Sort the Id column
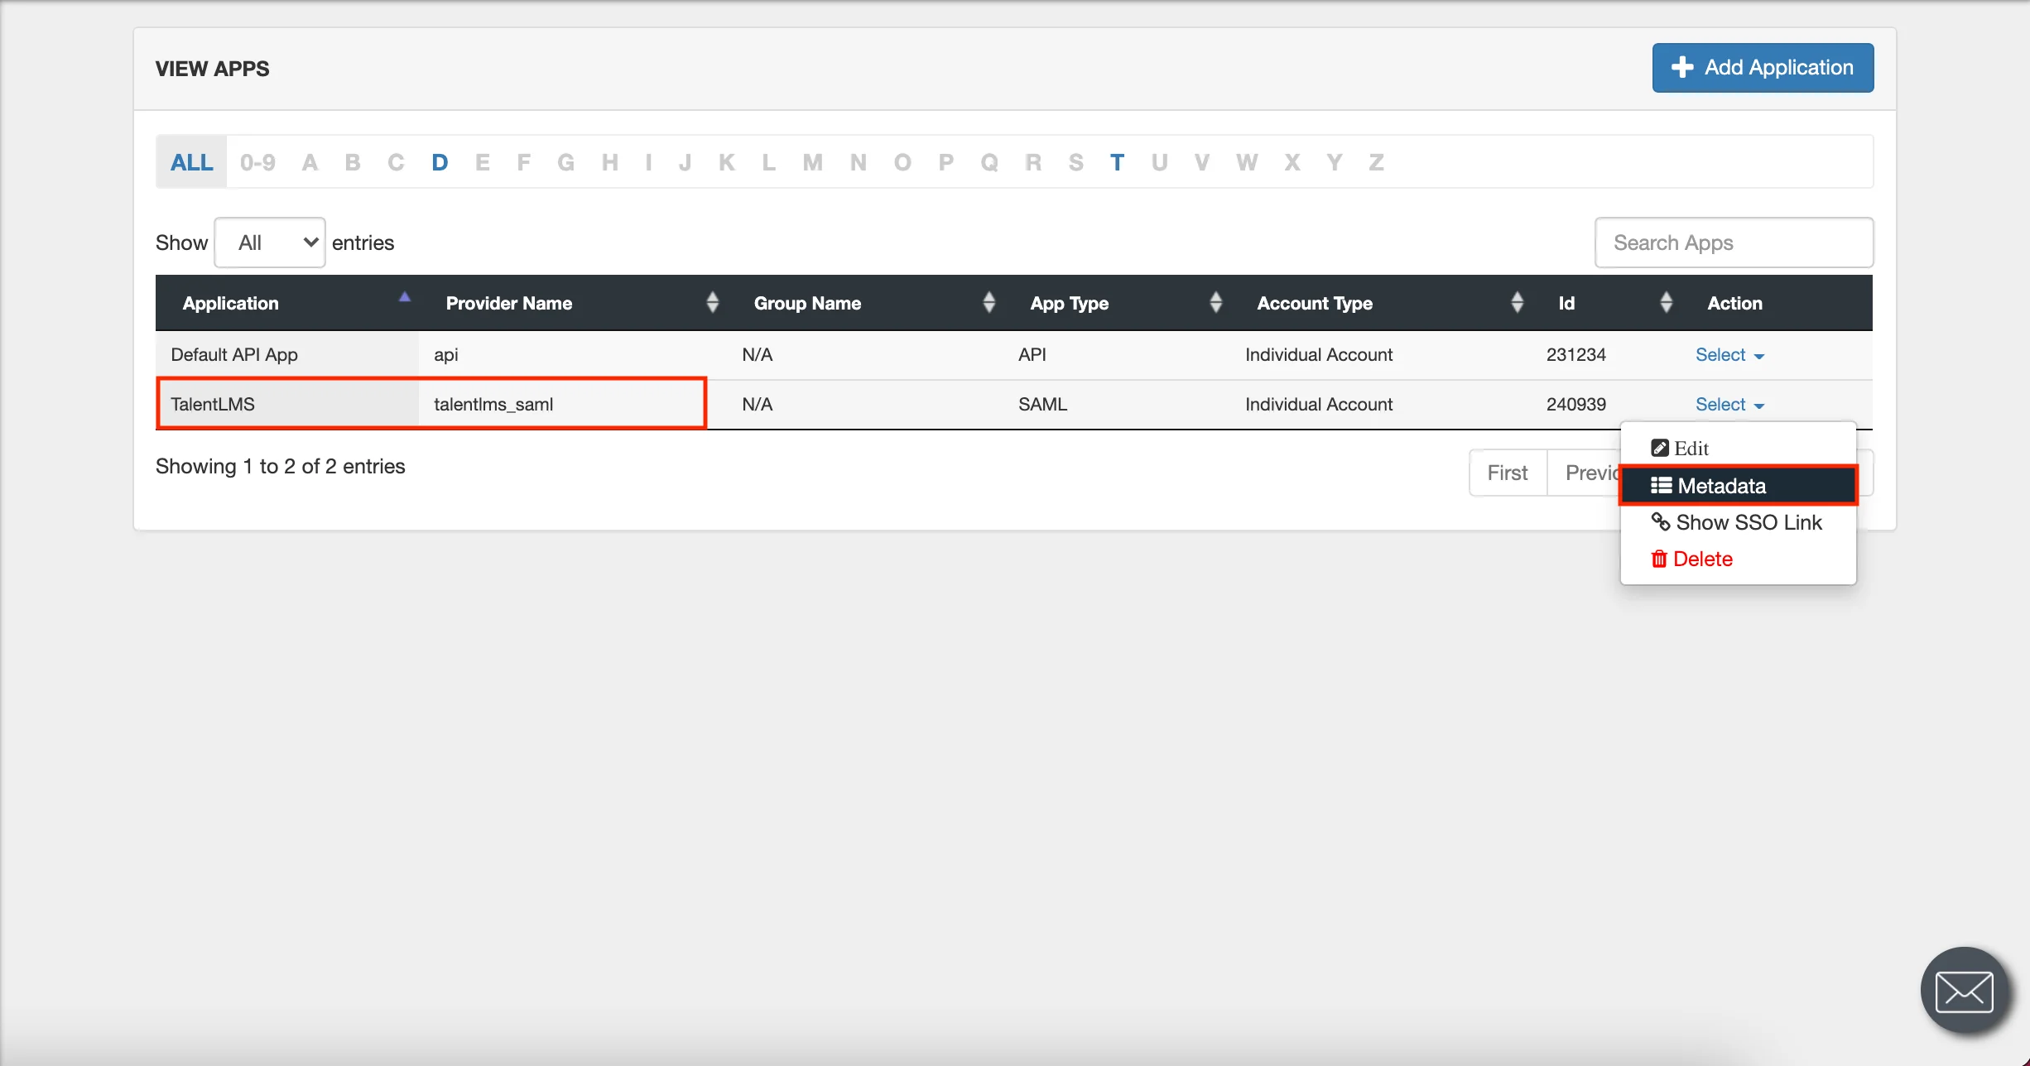 [1666, 303]
